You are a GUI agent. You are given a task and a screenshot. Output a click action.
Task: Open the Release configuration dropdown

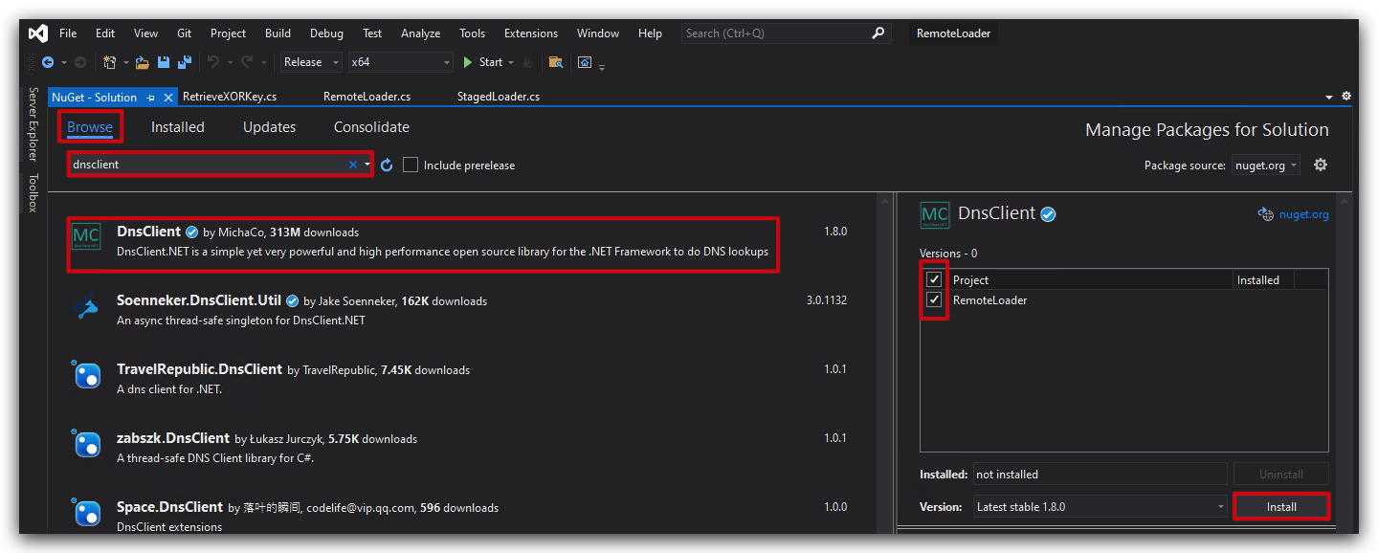pos(311,62)
